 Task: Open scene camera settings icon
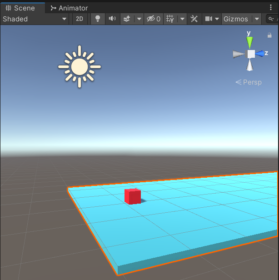coord(209,19)
